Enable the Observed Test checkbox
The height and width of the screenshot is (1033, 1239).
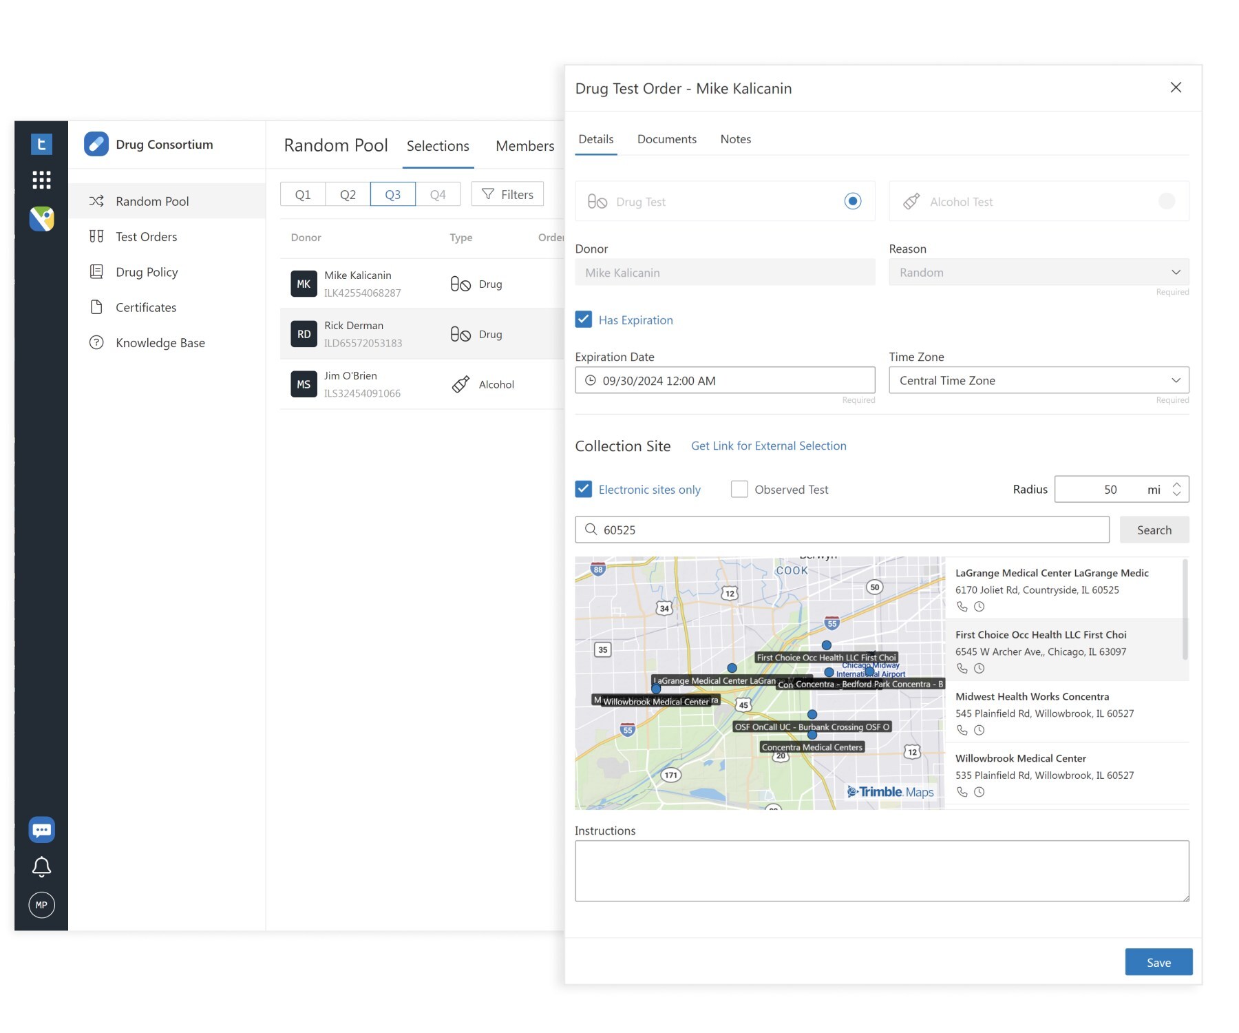click(x=739, y=489)
